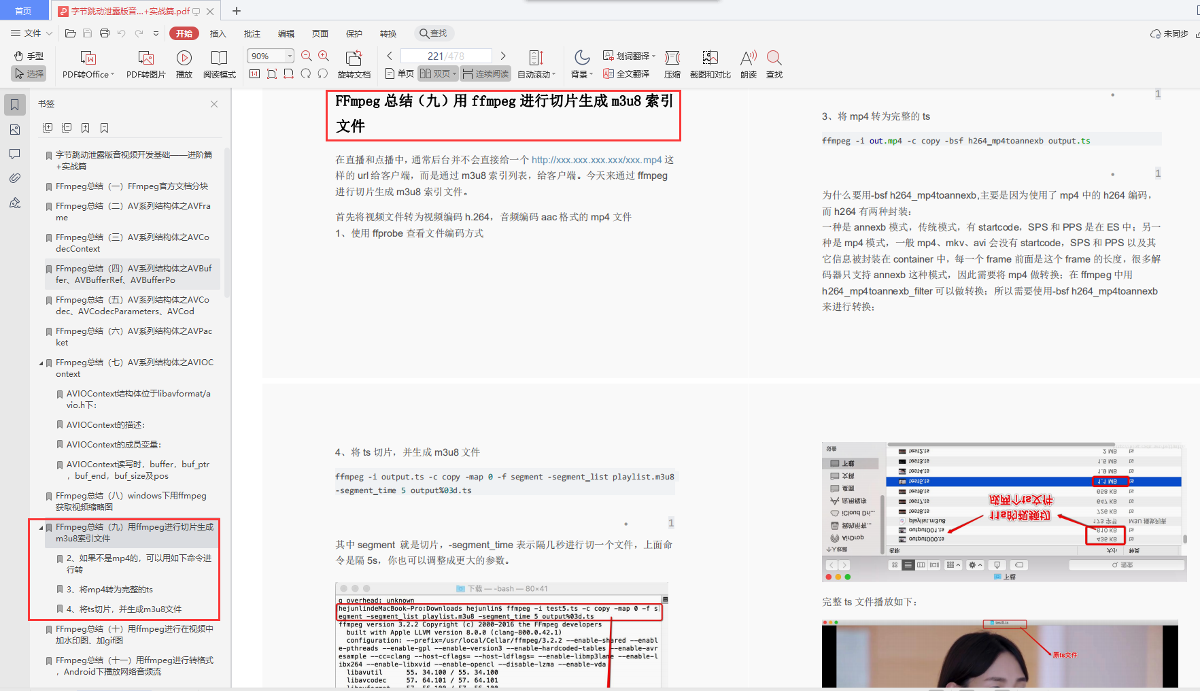Screen dimensions: 1200x691
Task: Switch to the 插入 ribbon tab
Action: [218, 33]
